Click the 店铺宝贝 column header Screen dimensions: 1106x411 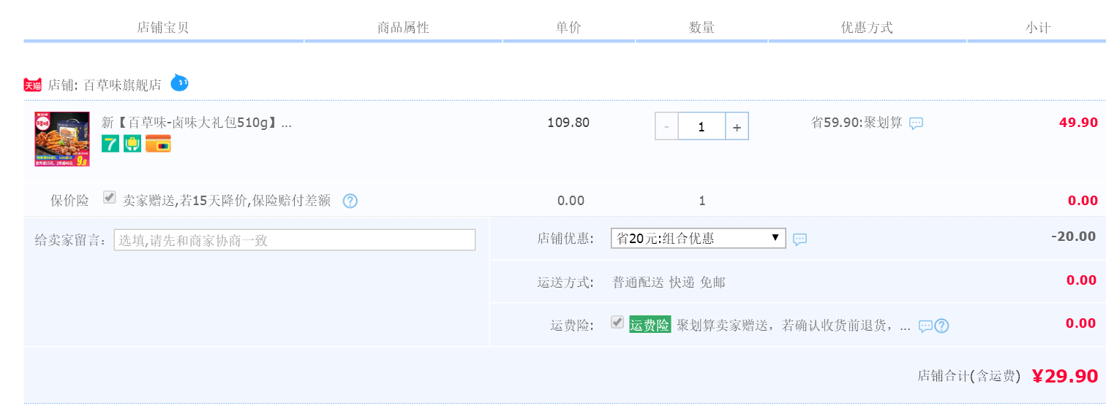click(163, 28)
